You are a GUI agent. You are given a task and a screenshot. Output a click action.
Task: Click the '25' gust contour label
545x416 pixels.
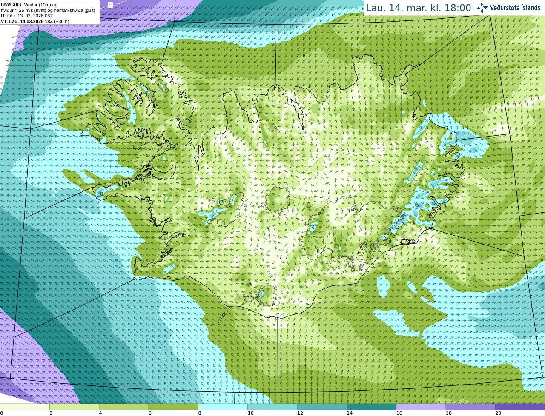[110, 5]
